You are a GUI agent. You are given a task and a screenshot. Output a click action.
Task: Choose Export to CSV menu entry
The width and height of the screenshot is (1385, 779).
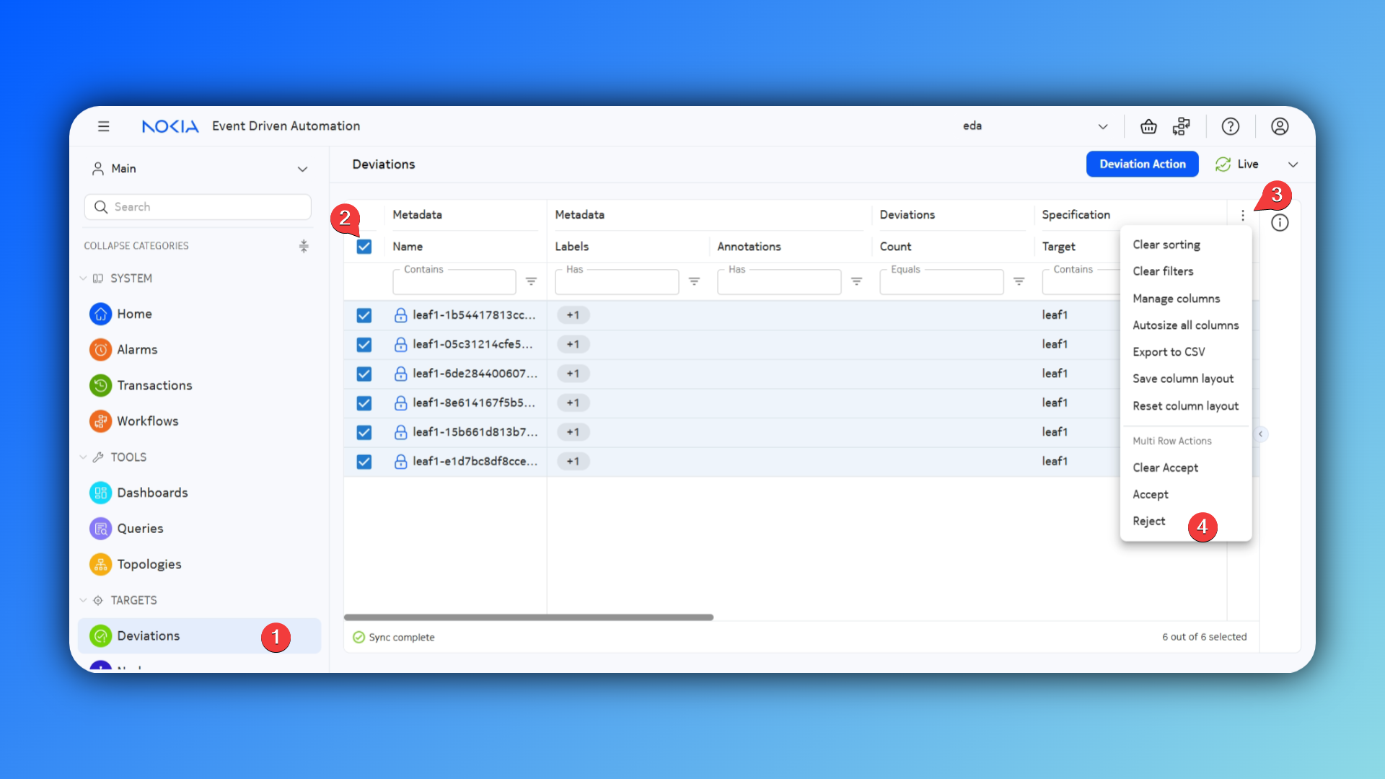[1169, 352]
